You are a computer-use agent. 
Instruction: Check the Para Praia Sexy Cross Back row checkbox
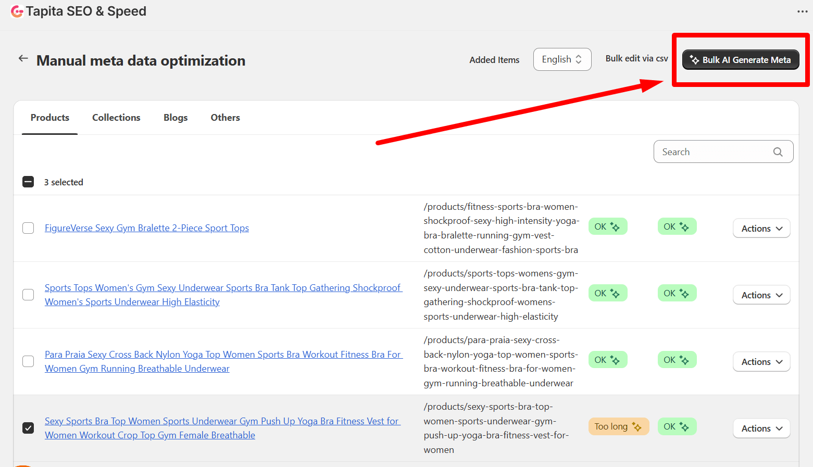click(28, 361)
